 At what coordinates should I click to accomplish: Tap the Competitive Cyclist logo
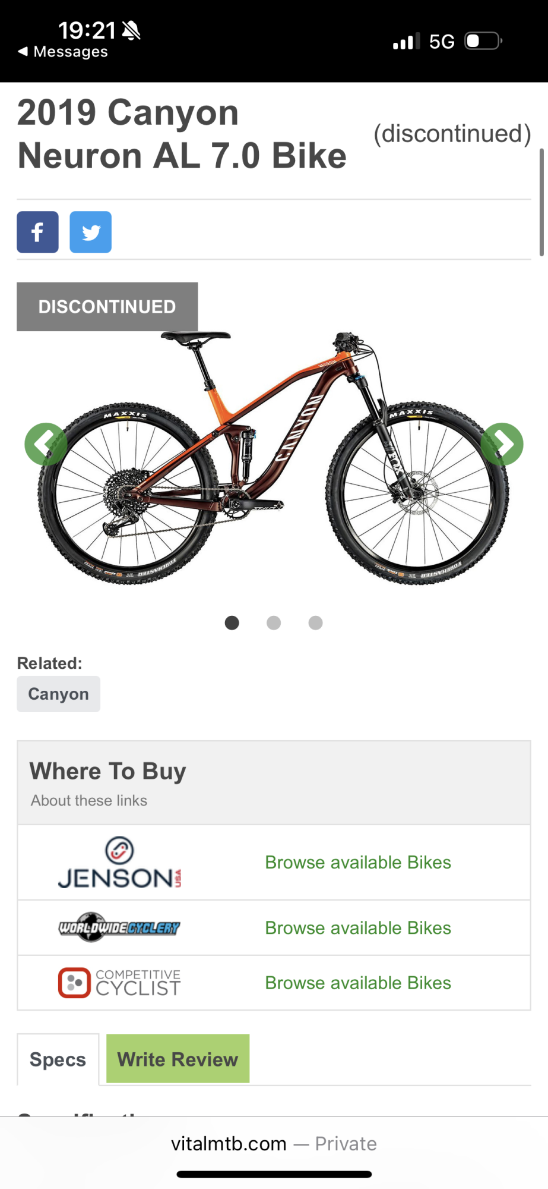point(119,983)
